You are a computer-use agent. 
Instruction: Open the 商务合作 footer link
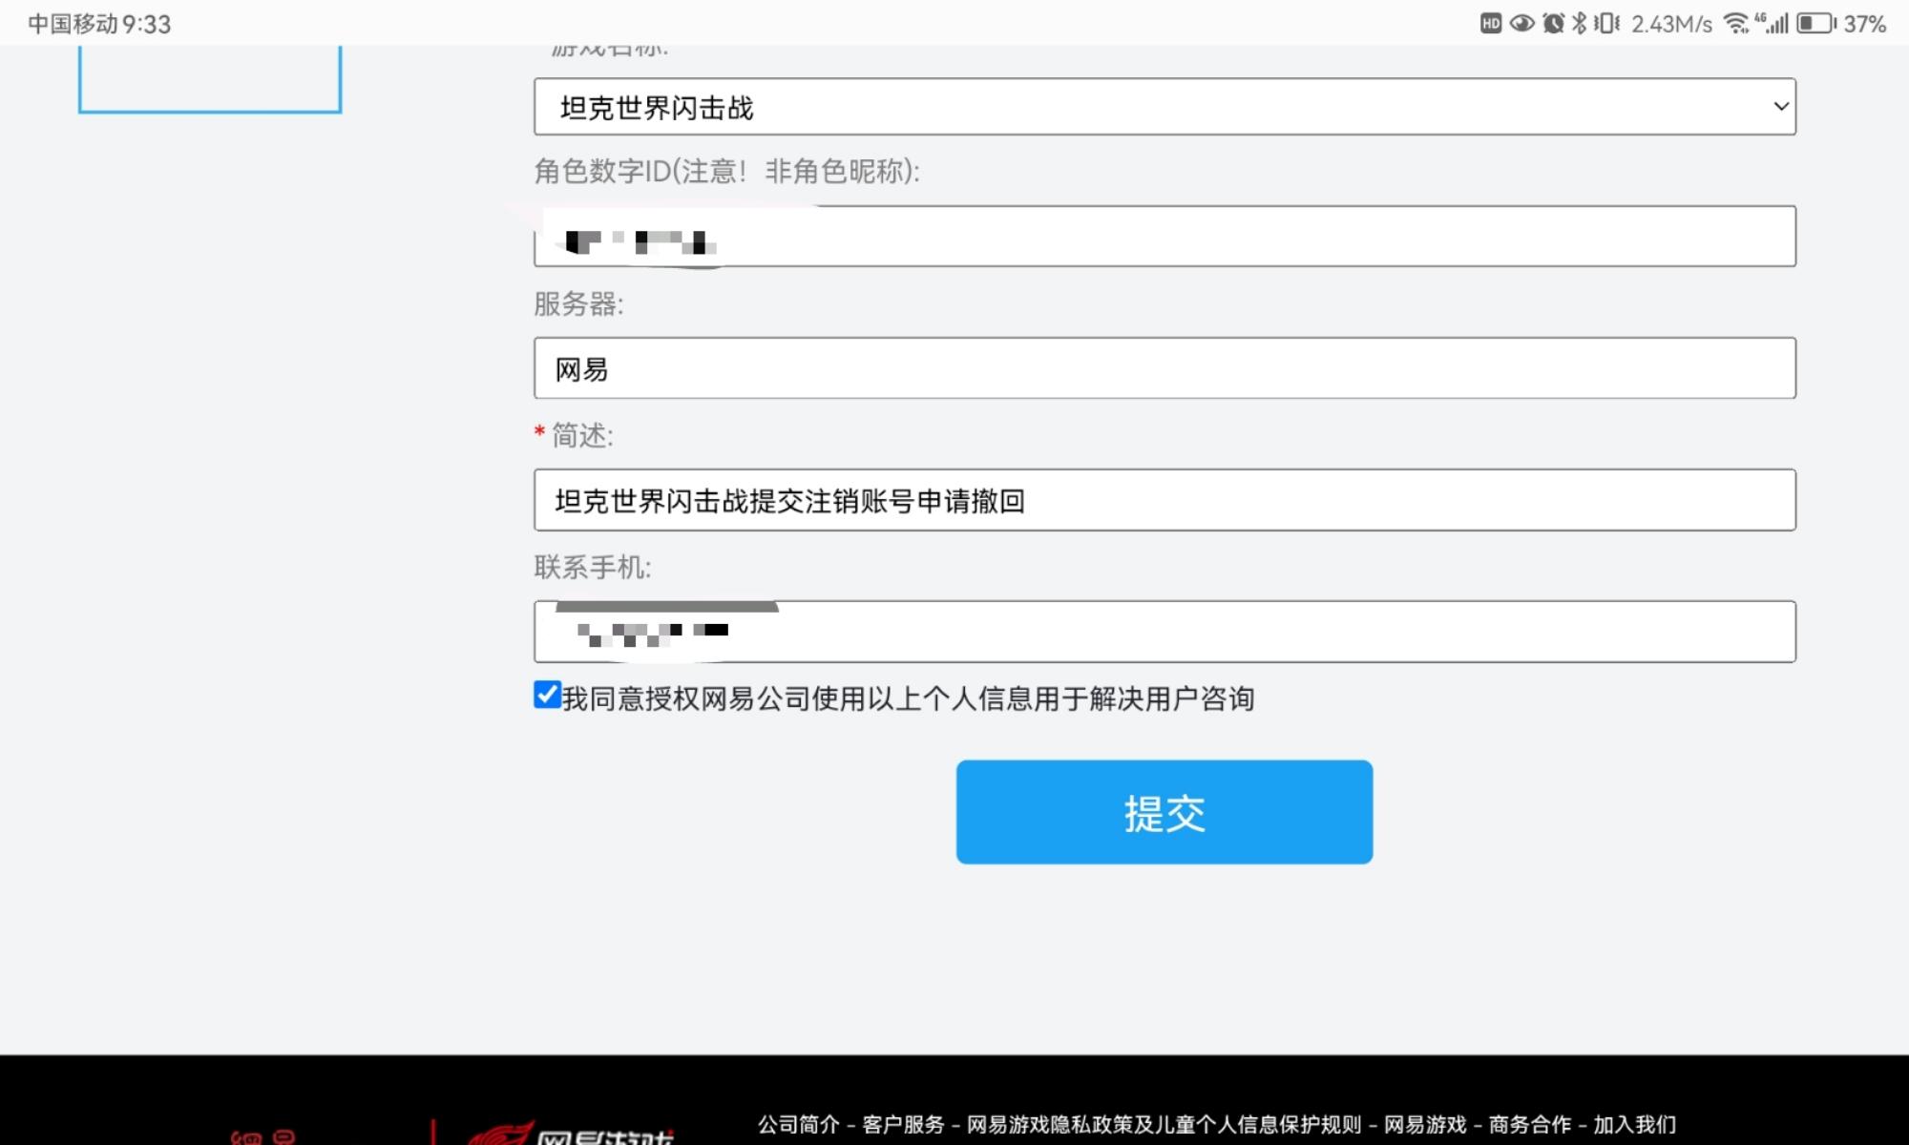(x=1530, y=1125)
